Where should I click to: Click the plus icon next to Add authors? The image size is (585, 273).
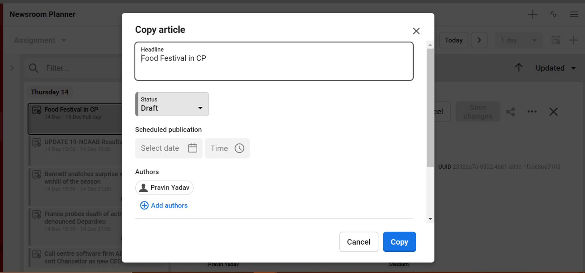click(x=144, y=205)
